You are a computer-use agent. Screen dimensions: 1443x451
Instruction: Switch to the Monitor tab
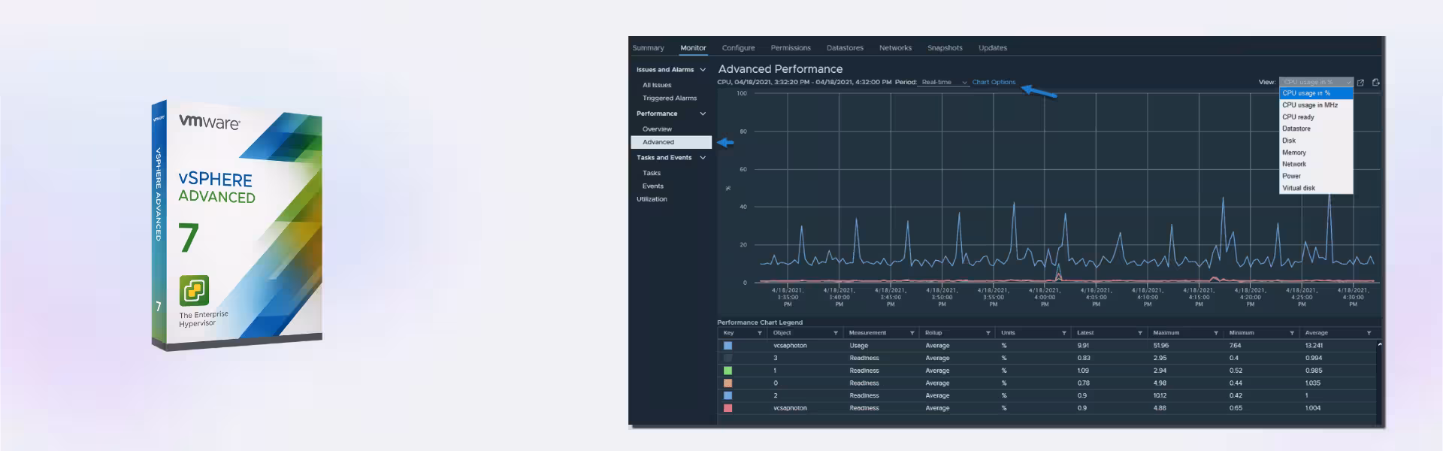pos(693,48)
